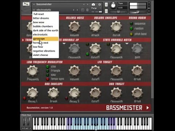
Task: Click the camera snapshot view icon
Action: [x=93, y=4]
